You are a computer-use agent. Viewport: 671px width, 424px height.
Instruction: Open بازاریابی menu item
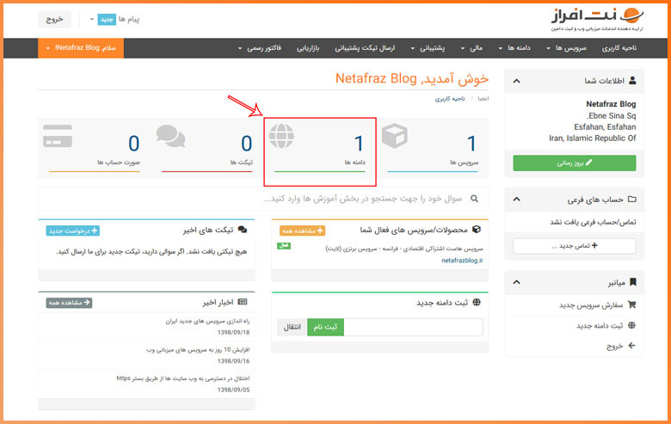coord(308,48)
